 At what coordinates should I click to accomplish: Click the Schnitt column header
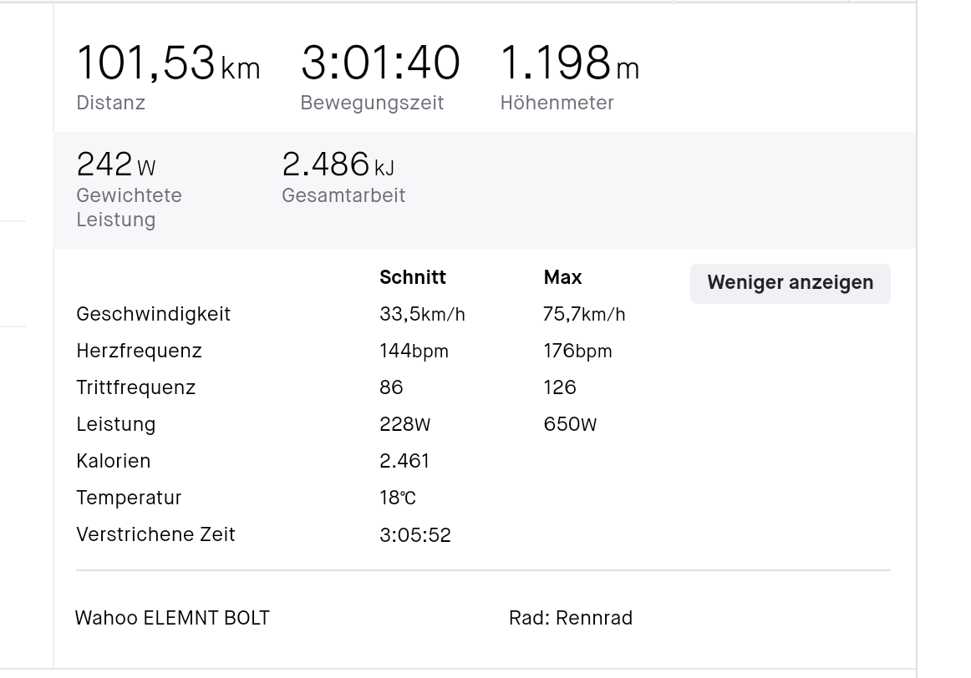click(x=413, y=278)
